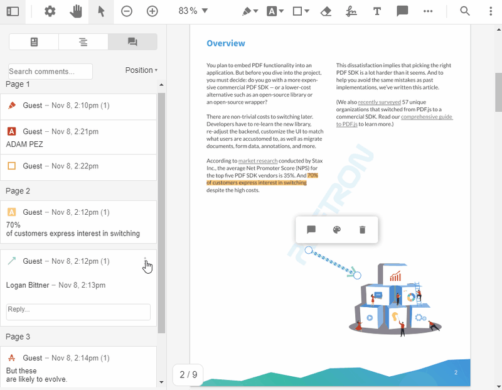This screenshot has width=502, height=390.
Task: Open the ADAM PEZ free text note
Action: pyautogui.click(x=78, y=138)
